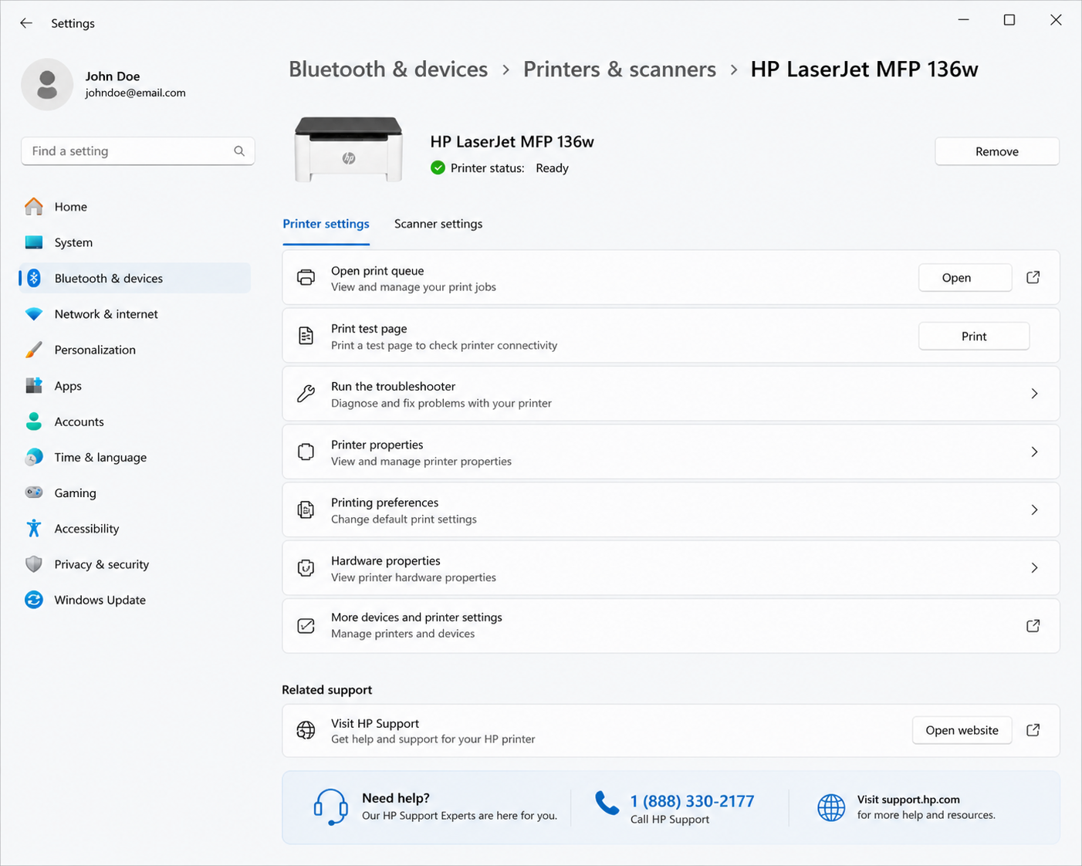Click the Time & language clock icon

pos(34,457)
